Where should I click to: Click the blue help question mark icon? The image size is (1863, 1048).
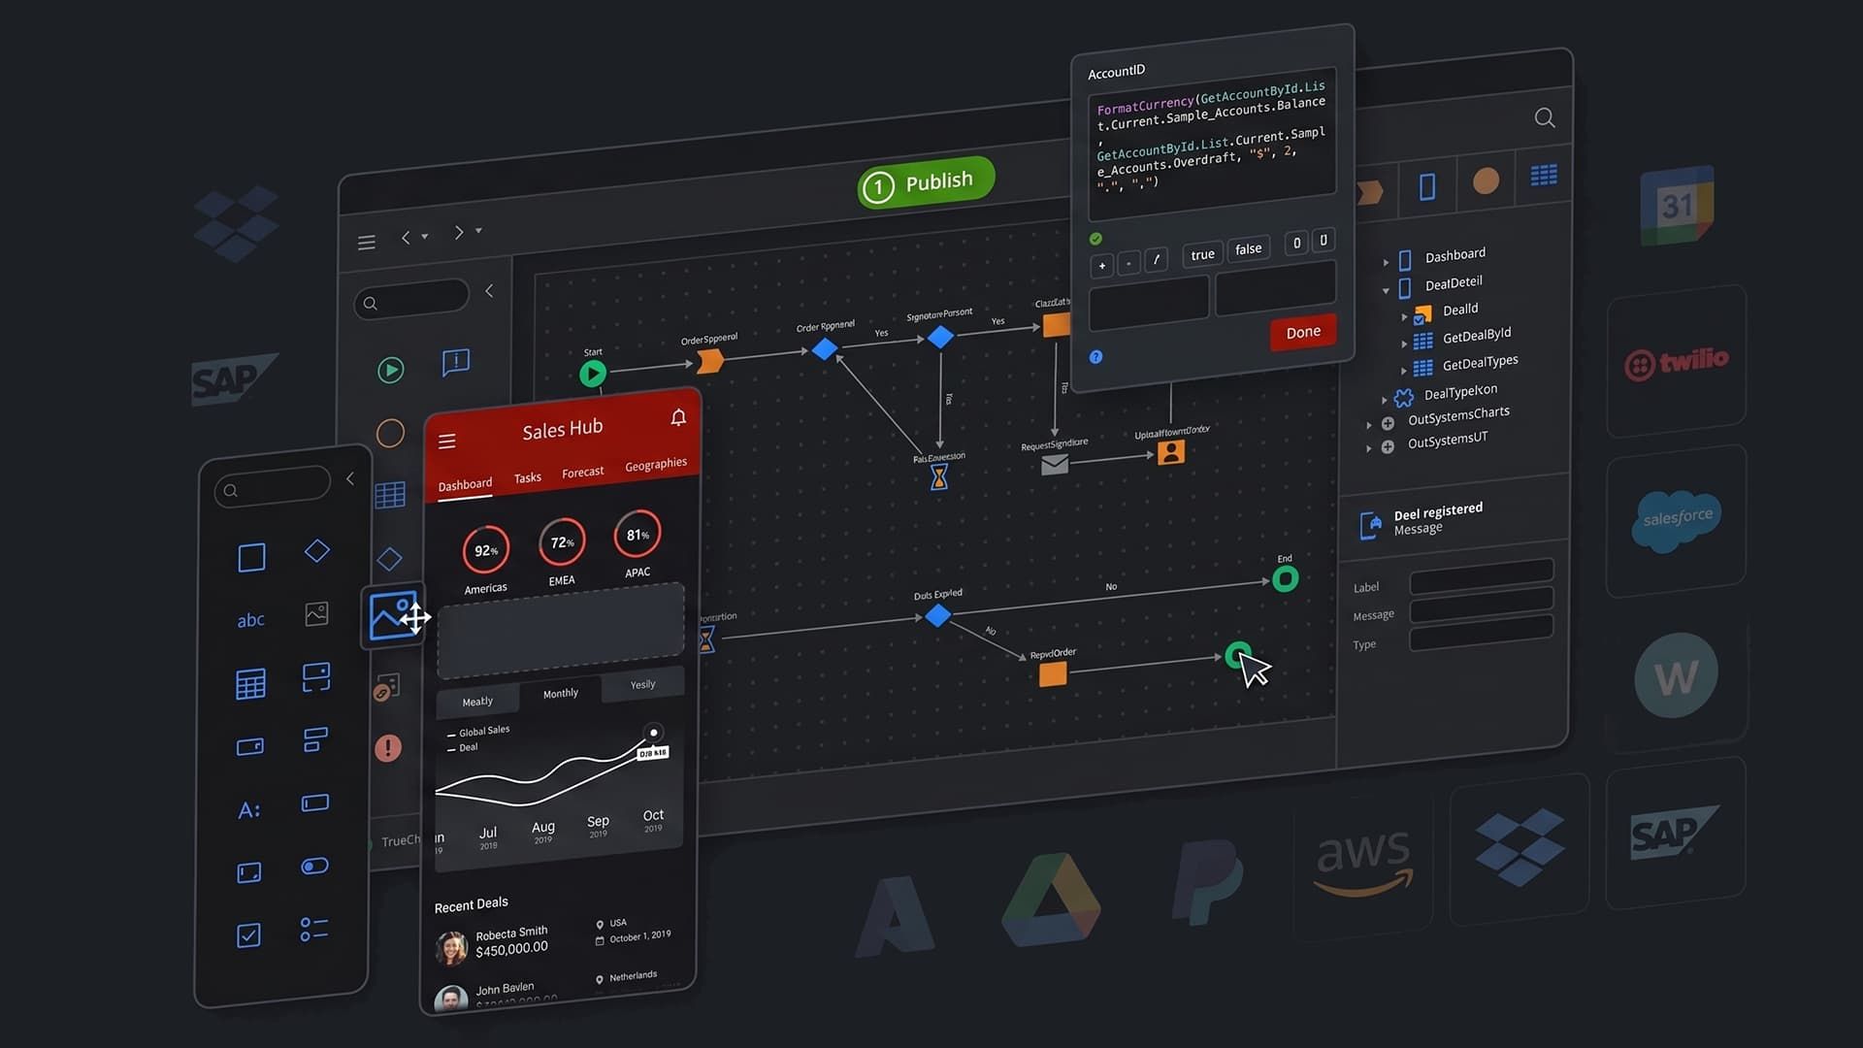coord(1095,357)
